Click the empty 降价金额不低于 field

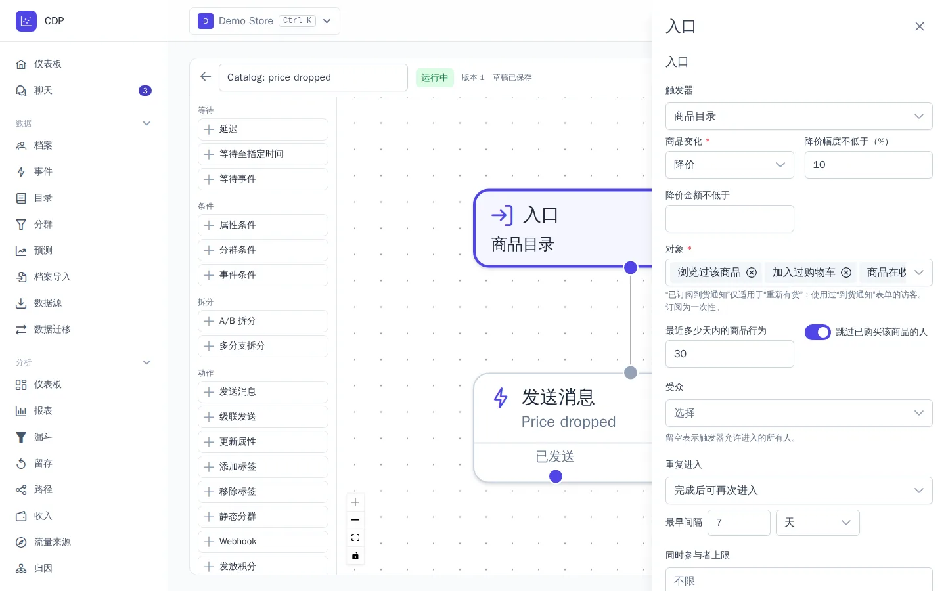pyautogui.click(x=730, y=219)
